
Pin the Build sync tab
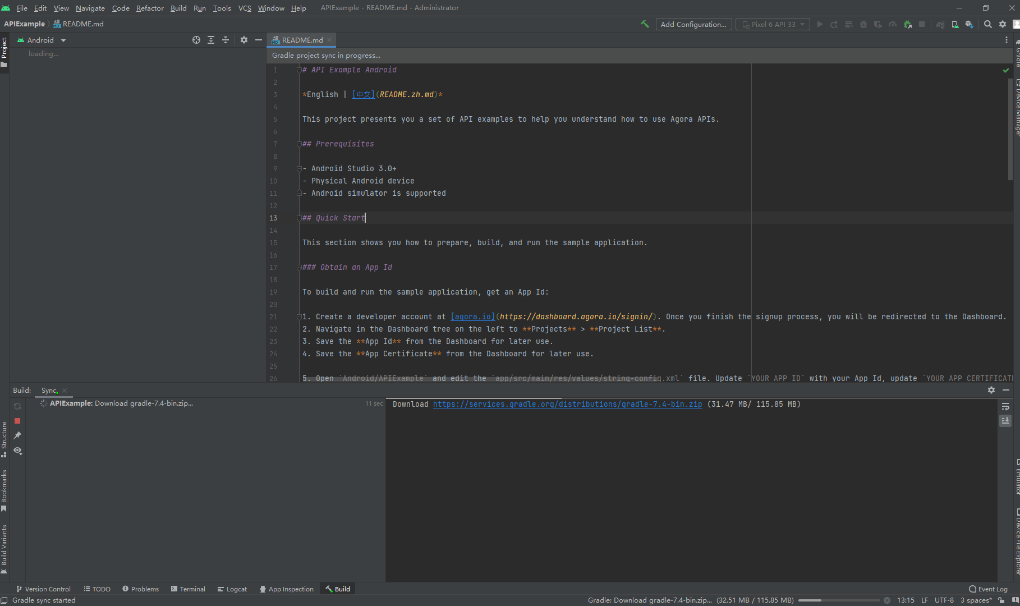point(17,435)
